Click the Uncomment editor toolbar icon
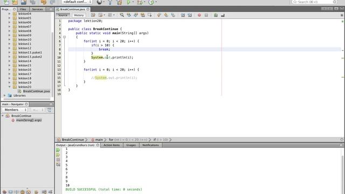Viewport: 345px width, 194px height. point(223,15)
